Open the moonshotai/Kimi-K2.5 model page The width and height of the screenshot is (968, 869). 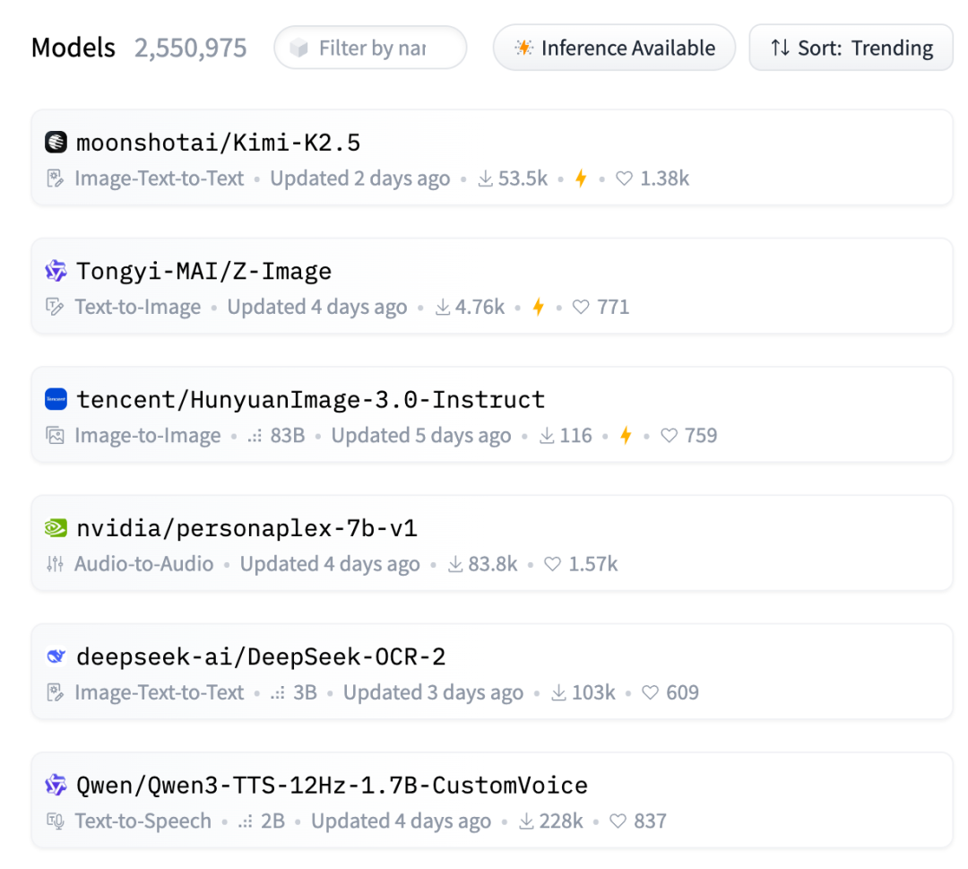(x=219, y=143)
